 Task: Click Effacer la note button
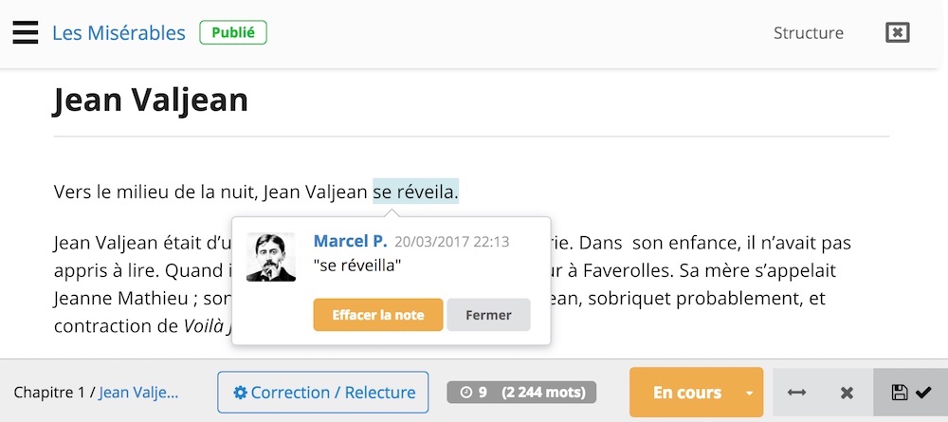click(x=378, y=315)
